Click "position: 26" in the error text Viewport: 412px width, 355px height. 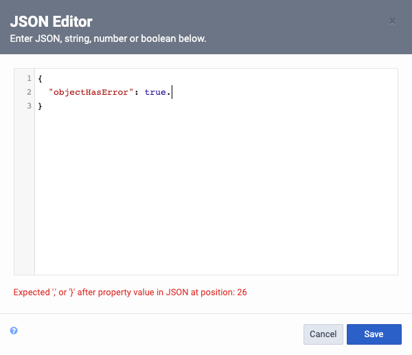coord(224,293)
